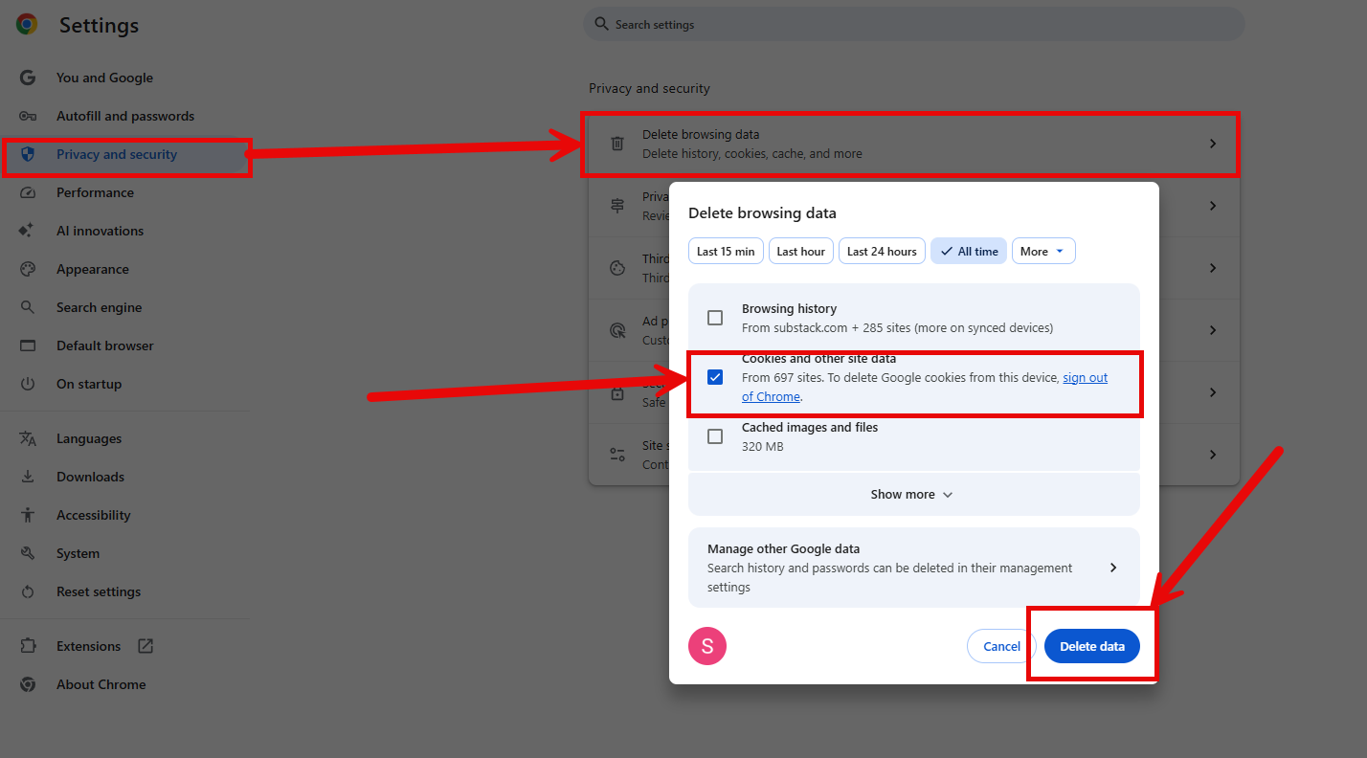Select the Last 24 hours time range
This screenshot has height=758, width=1367.
coord(882,251)
